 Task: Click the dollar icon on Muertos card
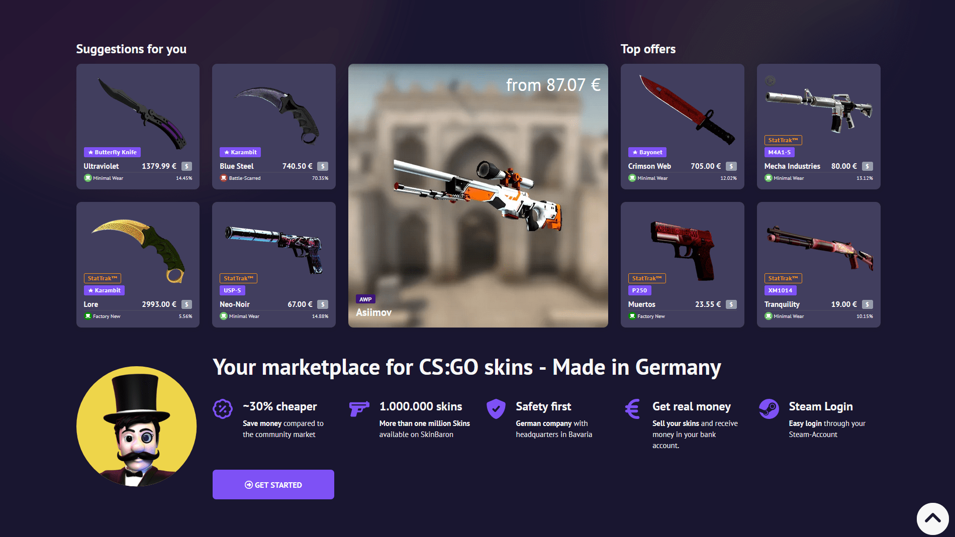point(731,304)
